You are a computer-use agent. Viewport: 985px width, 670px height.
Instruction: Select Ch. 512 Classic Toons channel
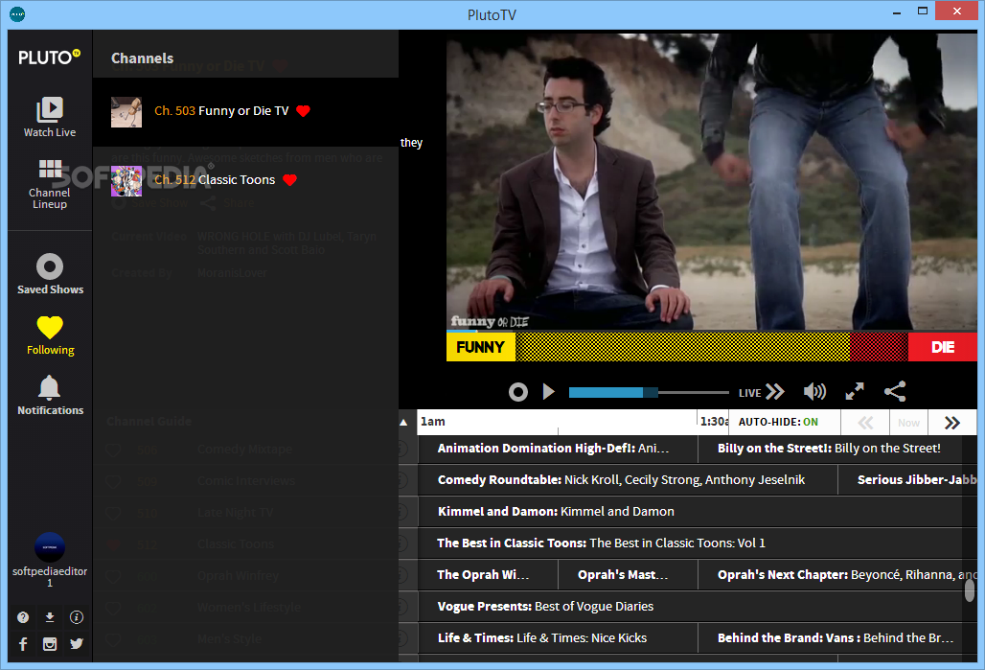click(x=245, y=181)
